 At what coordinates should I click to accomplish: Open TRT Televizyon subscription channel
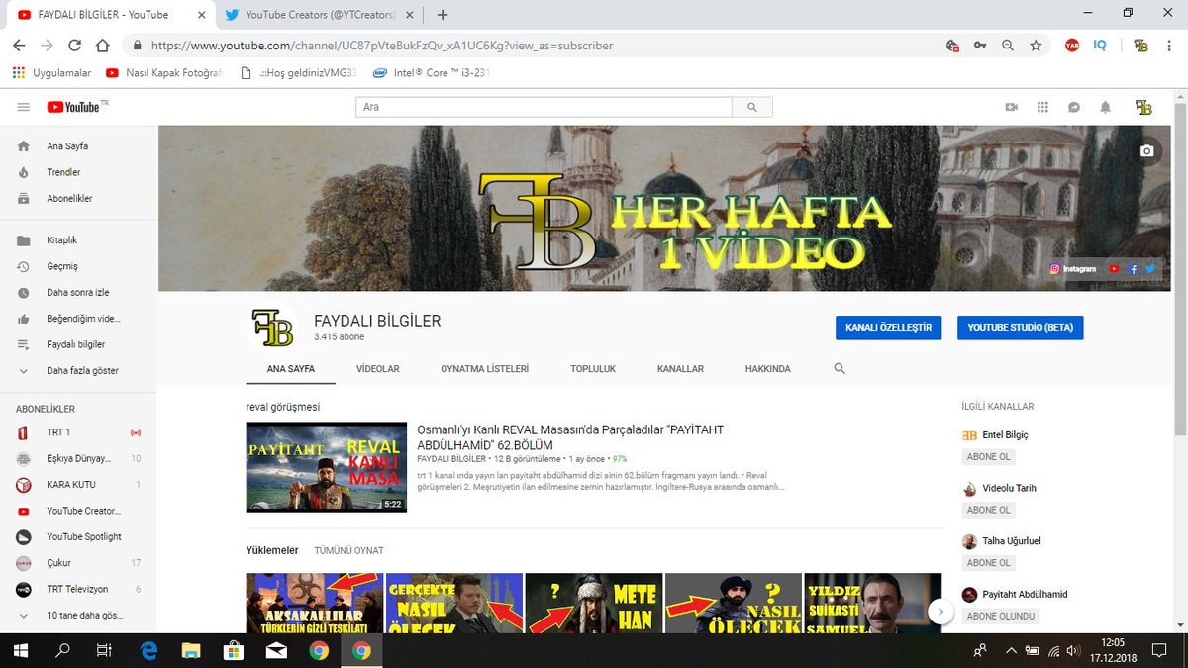pyautogui.click(x=78, y=589)
